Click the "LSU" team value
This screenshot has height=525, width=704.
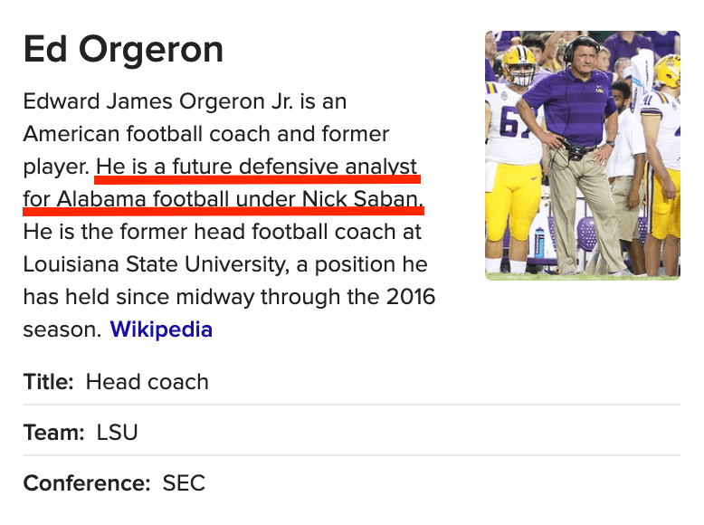coord(118,433)
